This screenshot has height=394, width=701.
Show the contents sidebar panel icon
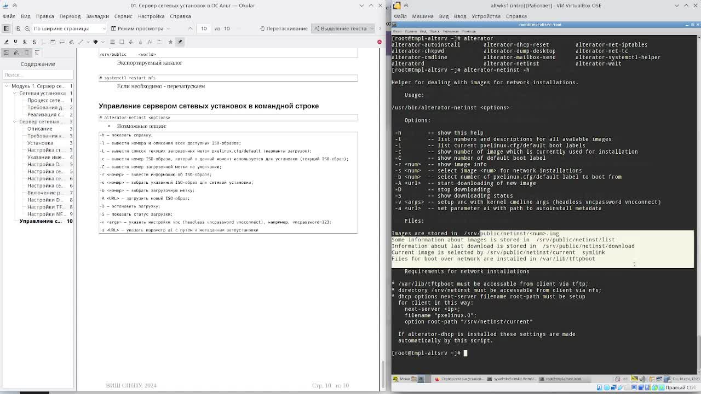(36, 53)
